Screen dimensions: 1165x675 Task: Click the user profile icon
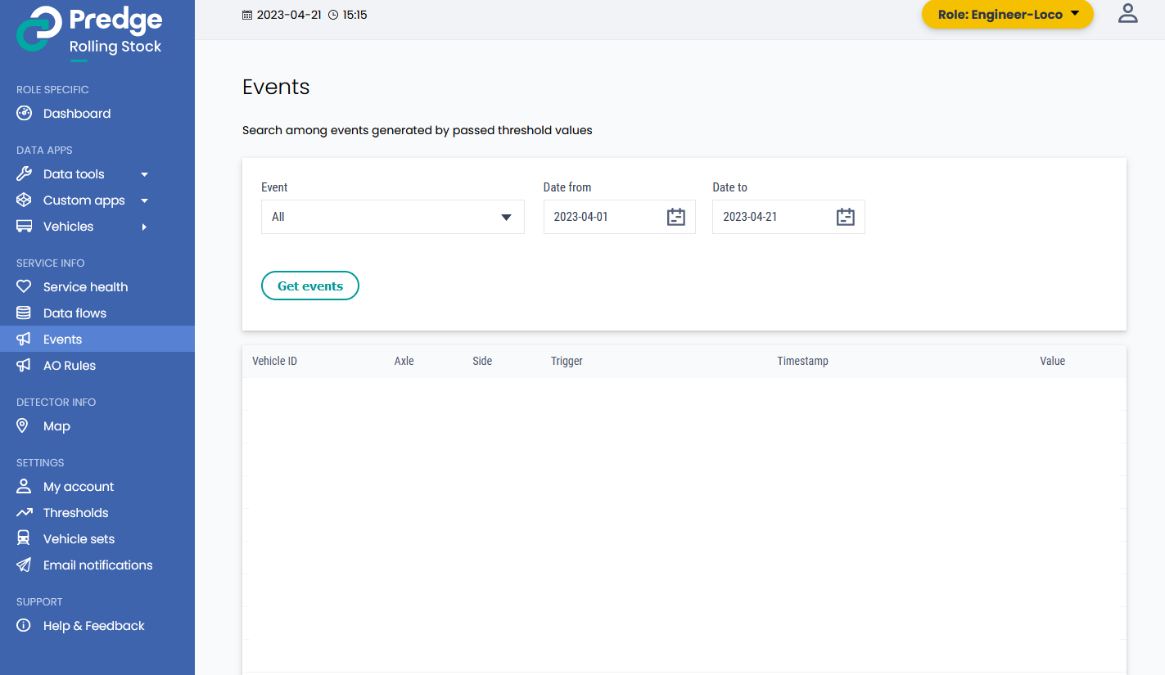click(1128, 14)
